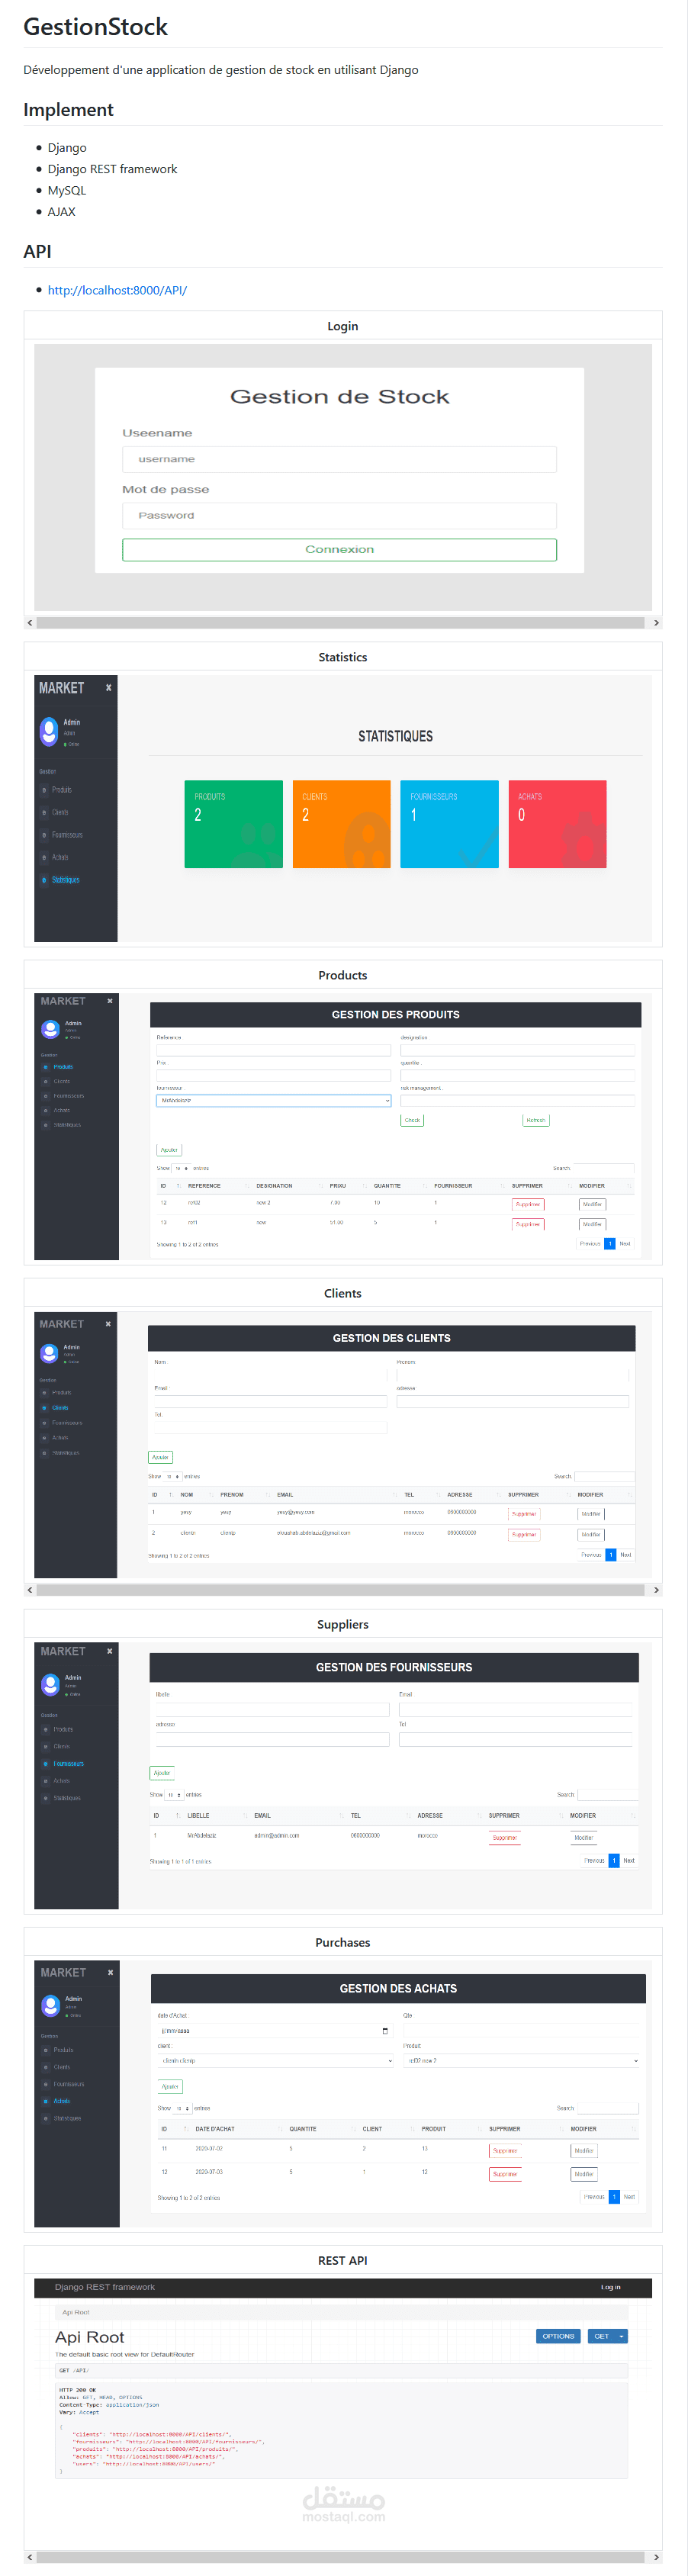The width and height of the screenshot is (688, 2576).
Task: Open Show entries dropdown in Achats table
Action: [181, 2108]
